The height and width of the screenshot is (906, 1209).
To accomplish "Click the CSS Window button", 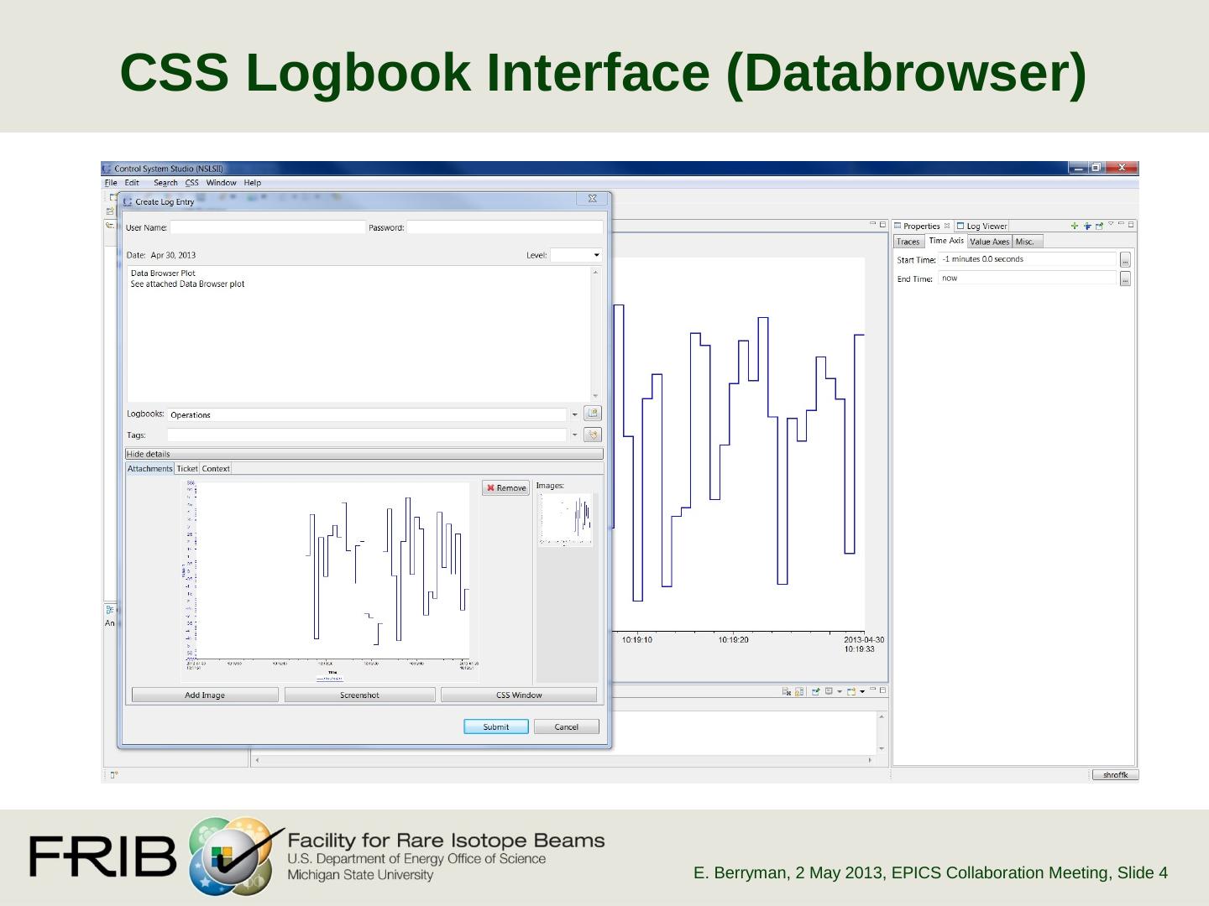I will 519,695.
